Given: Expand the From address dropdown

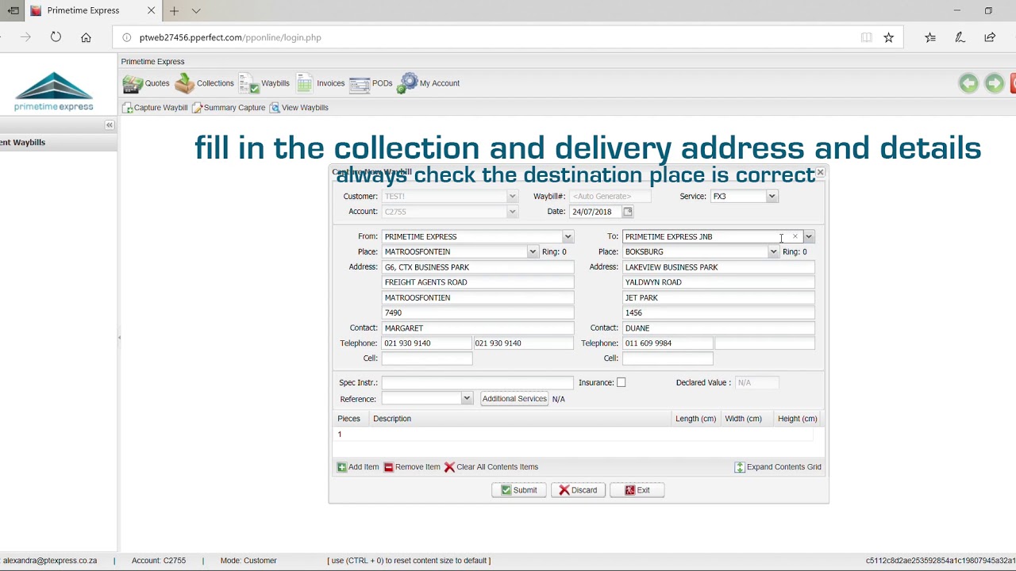Looking at the screenshot, I should pos(568,236).
